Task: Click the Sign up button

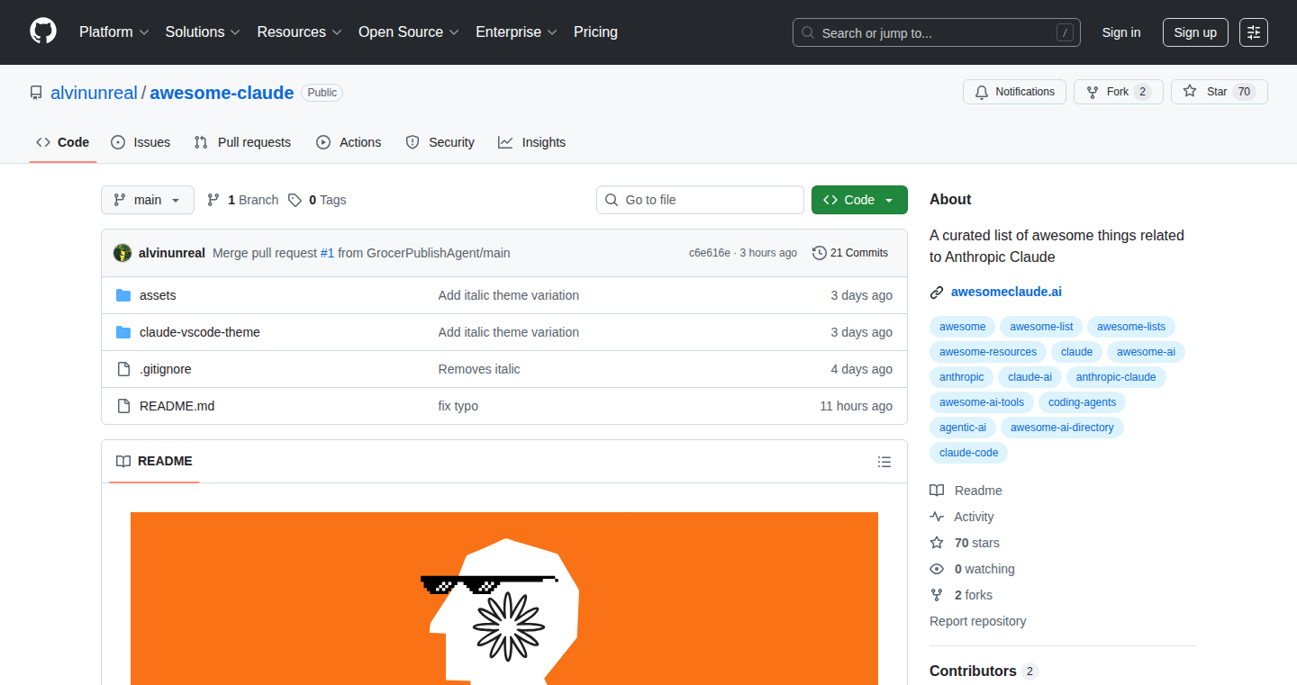Action: click(x=1195, y=32)
